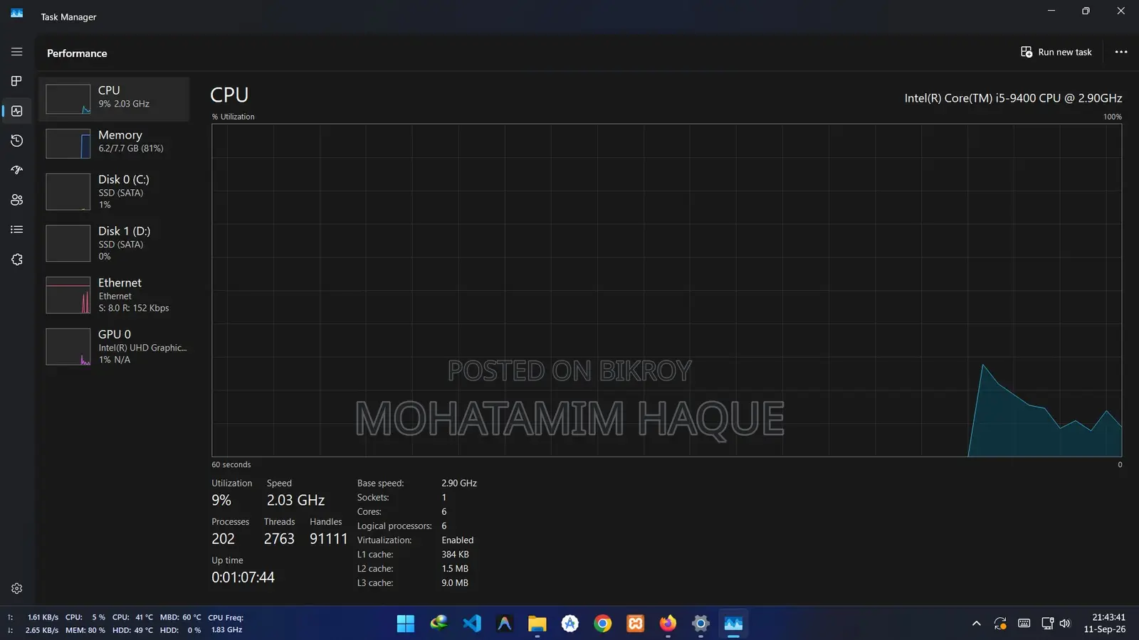Screen dimensions: 1139x640
Task: Open the hamburger navigation menu
Action: [16, 52]
